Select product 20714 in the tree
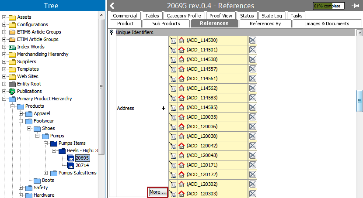363x198 pixels. (x=82, y=165)
